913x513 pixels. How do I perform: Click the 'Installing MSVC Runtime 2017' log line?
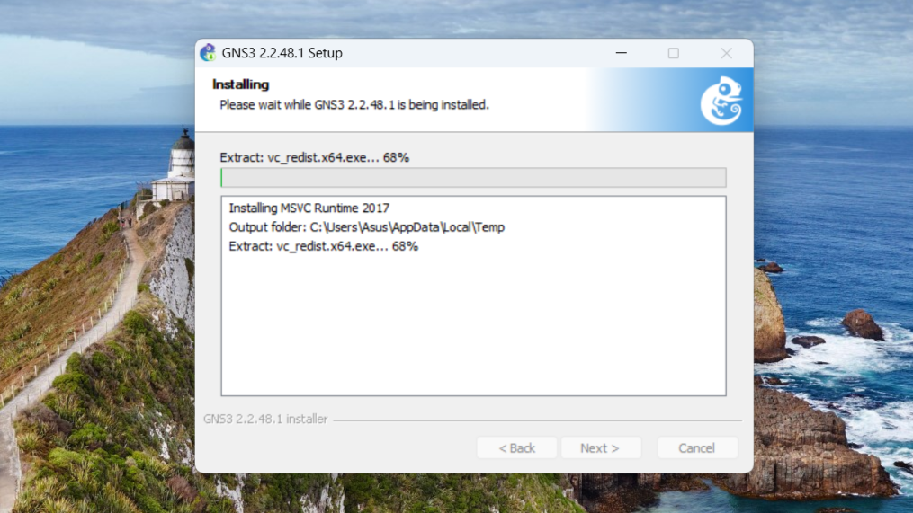click(309, 208)
